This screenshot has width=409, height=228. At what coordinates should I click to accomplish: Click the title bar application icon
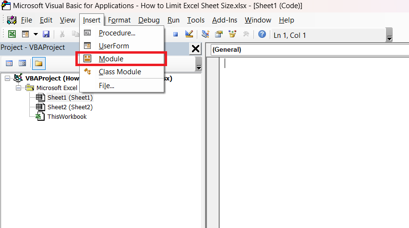(6, 6)
